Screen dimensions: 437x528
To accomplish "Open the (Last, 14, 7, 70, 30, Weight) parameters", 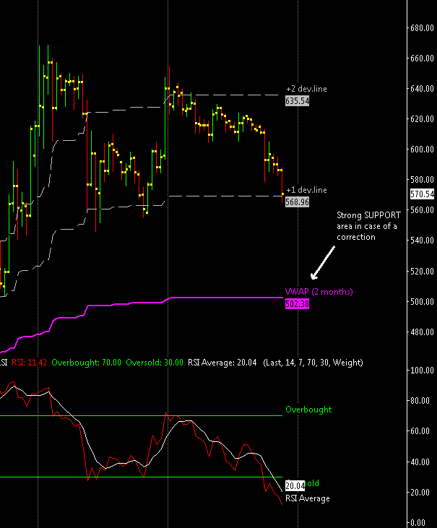I will 313,363.
